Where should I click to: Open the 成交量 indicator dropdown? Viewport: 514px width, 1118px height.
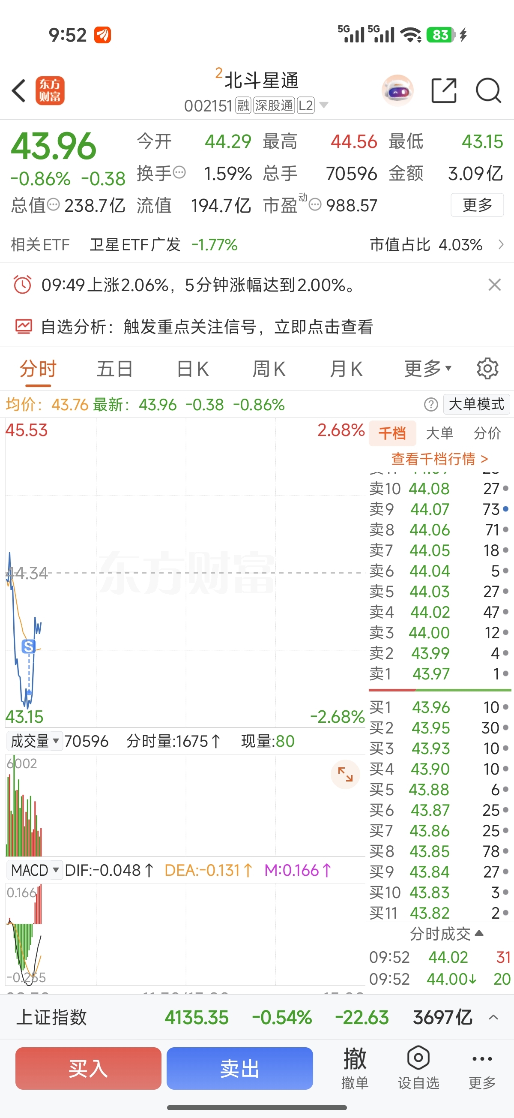click(35, 741)
